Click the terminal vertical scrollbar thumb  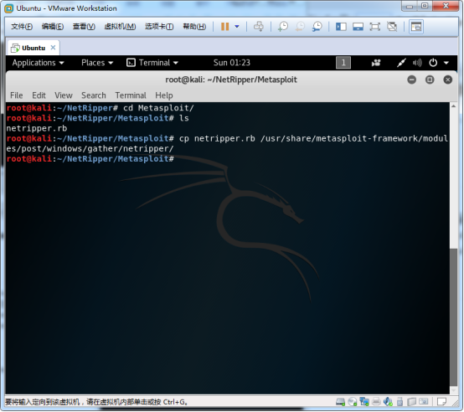[x=453, y=317]
